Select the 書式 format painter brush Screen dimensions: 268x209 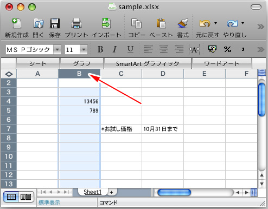(183, 23)
